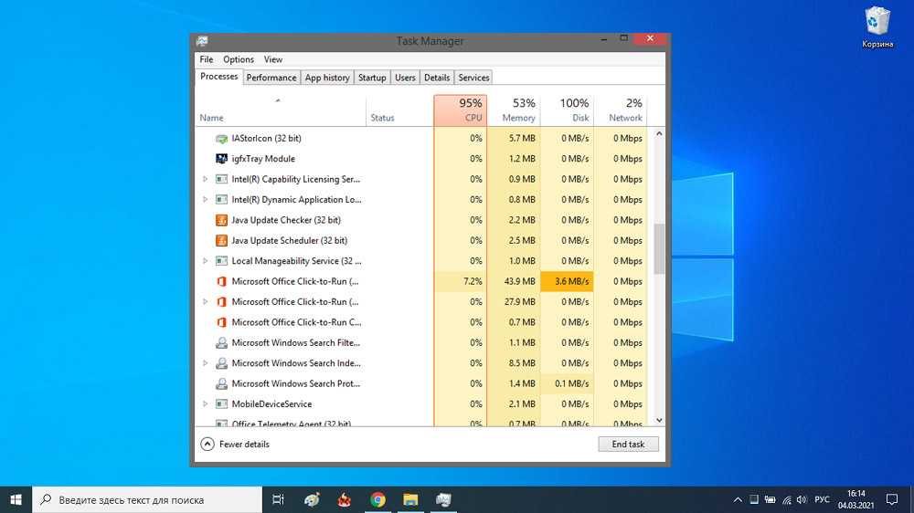Expand Intel(R) Dynamic Application Loader process

pos(205,200)
